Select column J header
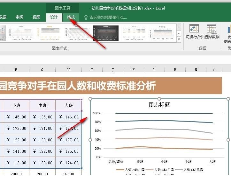This screenshot has width=231, height=176. [113, 70]
